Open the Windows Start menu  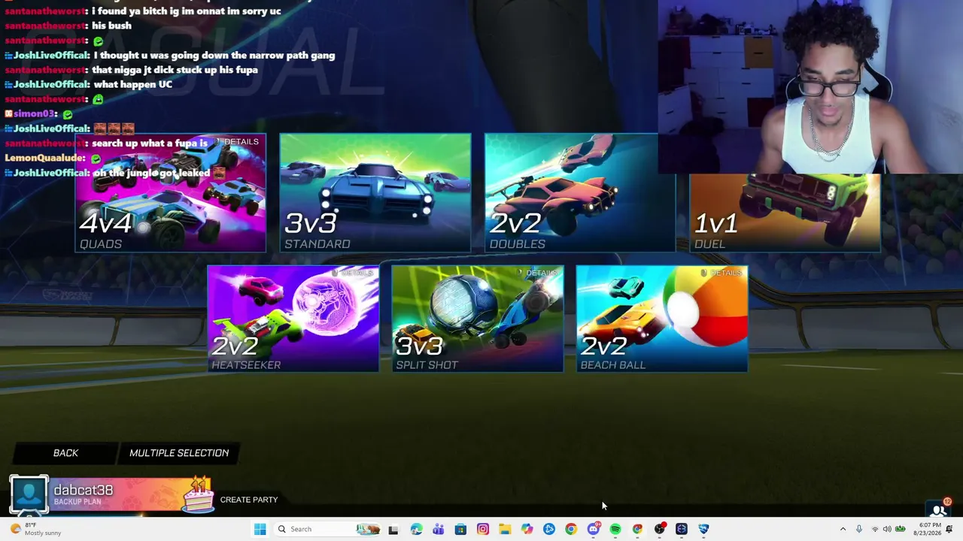[260, 529]
